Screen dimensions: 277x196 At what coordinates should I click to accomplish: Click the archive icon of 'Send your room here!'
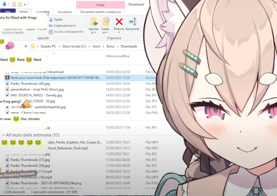(7, 78)
